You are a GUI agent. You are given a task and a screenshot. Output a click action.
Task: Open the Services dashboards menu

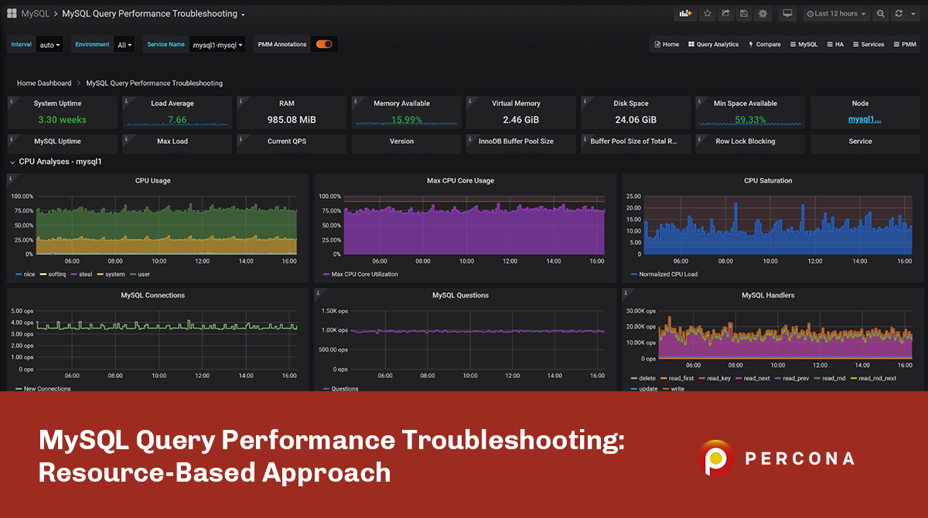point(868,44)
